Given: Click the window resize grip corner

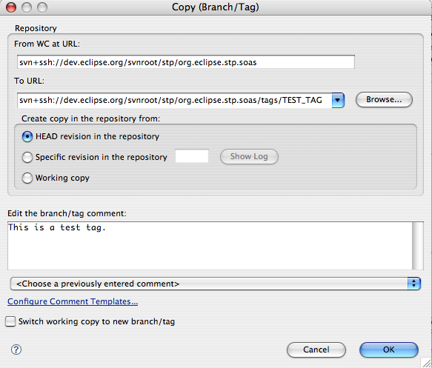Looking at the screenshot, I should tap(427, 363).
